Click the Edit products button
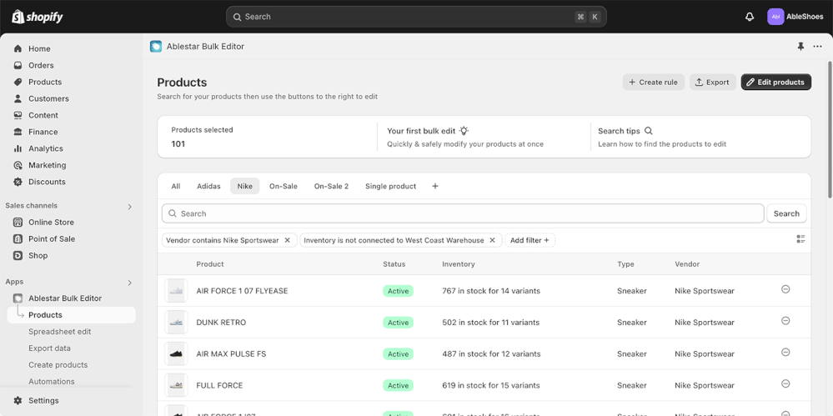833x416 pixels. [x=776, y=83]
